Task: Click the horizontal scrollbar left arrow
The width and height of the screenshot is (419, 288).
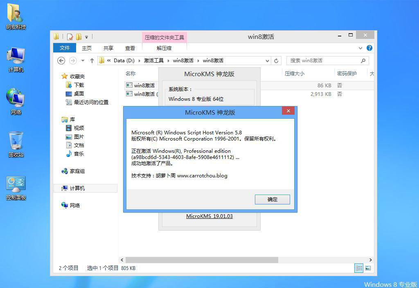Action: pyautogui.click(x=122, y=260)
